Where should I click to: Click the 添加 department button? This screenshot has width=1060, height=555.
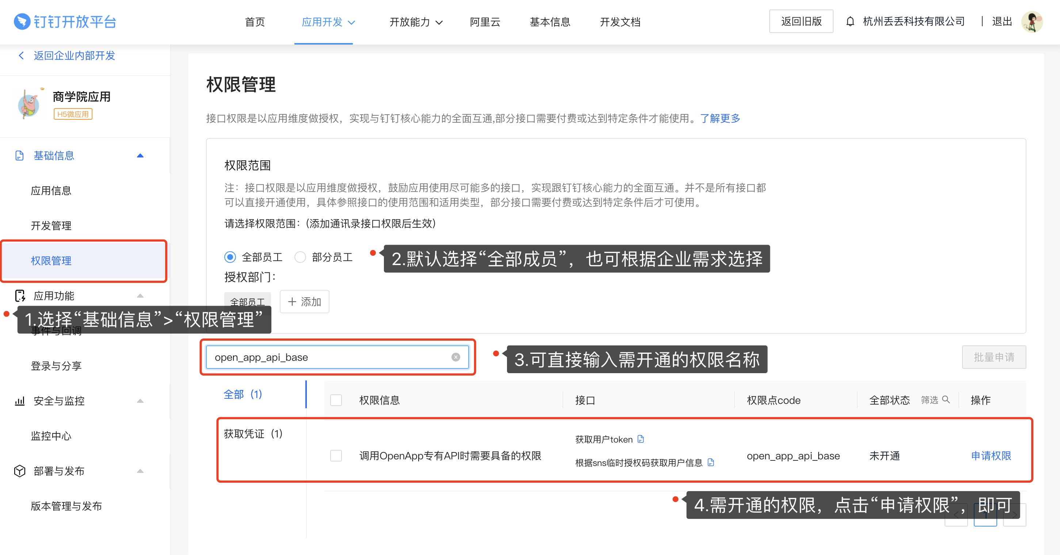pyautogui.click(x=304, y=302)
